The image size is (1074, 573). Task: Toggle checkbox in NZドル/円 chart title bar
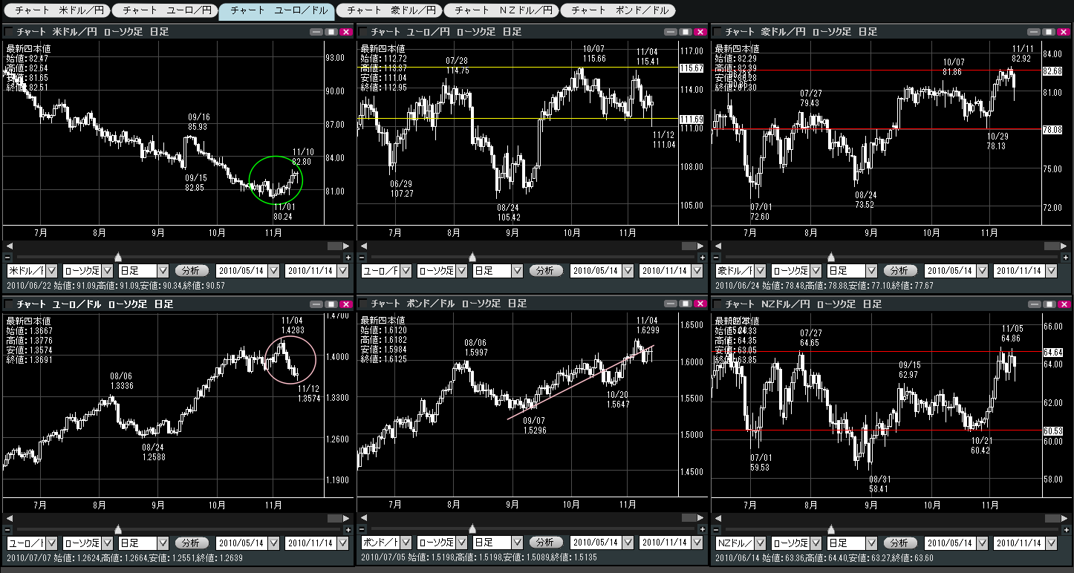(718, 304)
